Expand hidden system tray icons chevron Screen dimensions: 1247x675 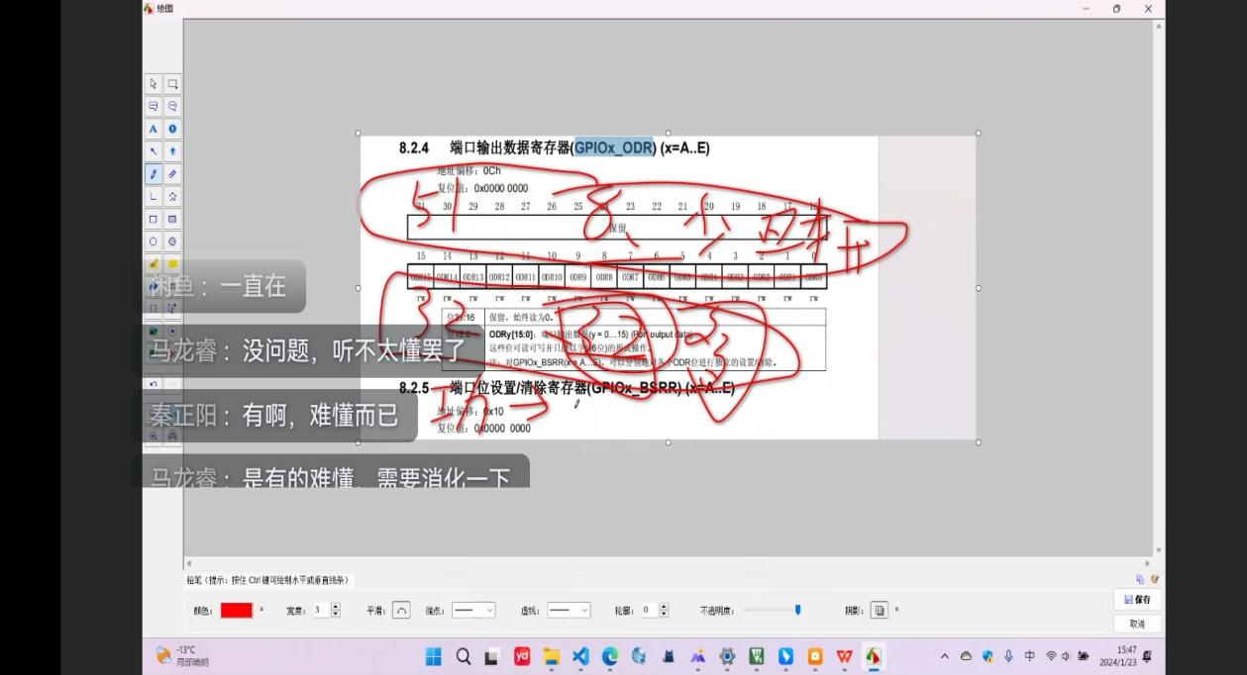[x=944, y=656]
